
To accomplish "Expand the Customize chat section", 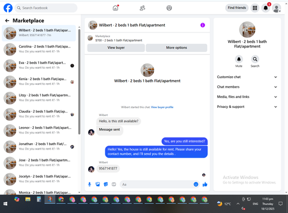I will tap(247, 77).
